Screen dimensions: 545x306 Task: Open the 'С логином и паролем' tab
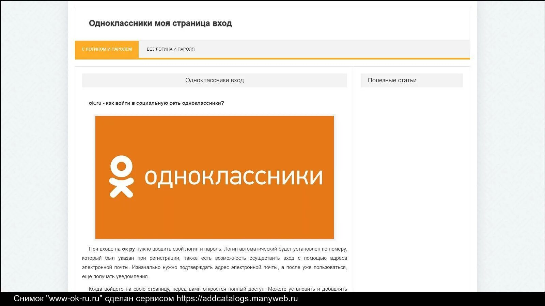(x=107, y=49)
